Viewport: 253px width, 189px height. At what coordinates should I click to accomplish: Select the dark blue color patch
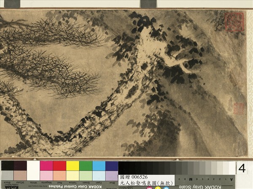pyautogui.click(x=112, y=166)
